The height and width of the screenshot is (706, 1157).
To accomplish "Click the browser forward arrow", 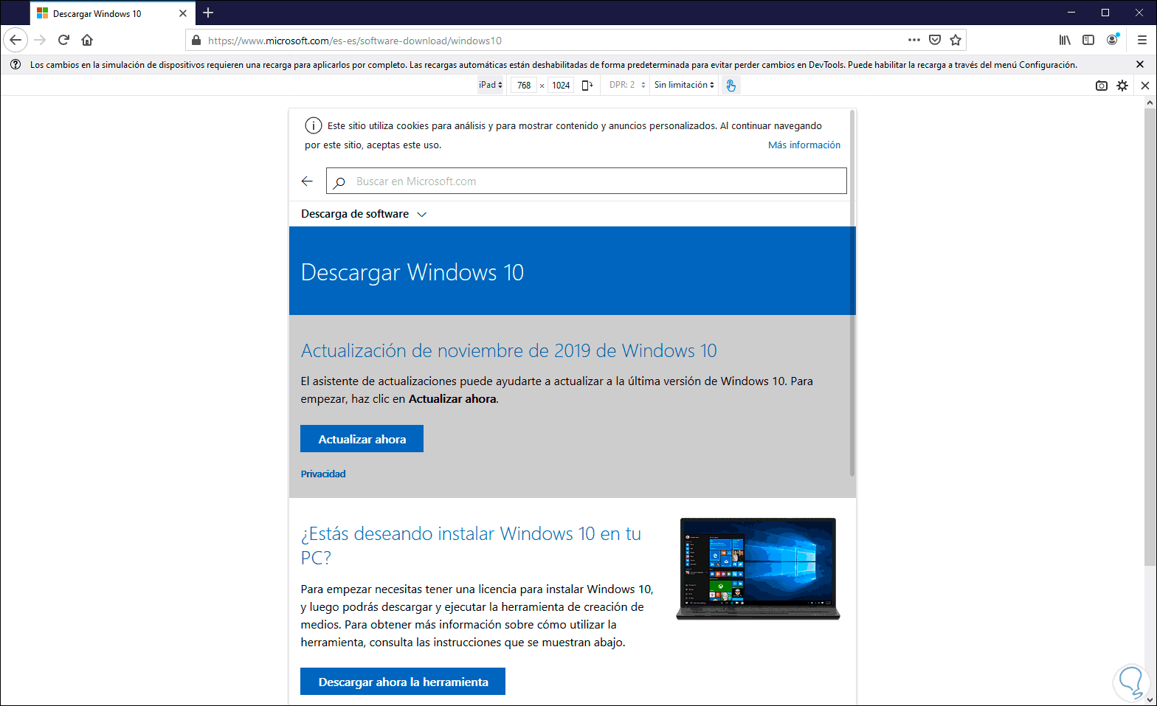I will [40, 40].
